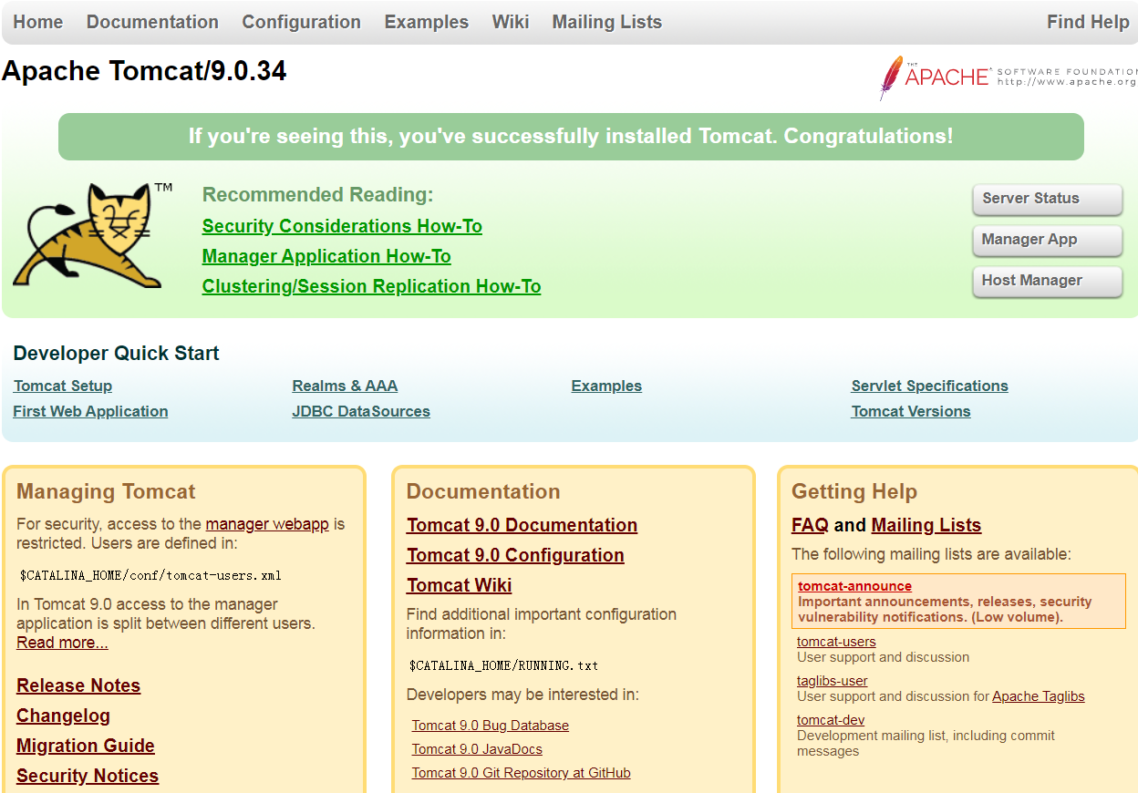Open the tomcat-users mailing list link
1138x793 pixels.
point(836,642)
